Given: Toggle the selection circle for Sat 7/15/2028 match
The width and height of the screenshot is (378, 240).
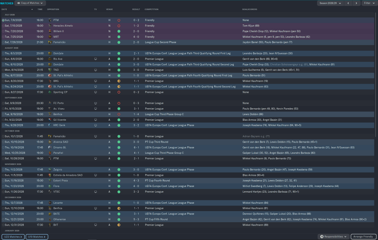Looking at the screenshot, I should [3, 26].
